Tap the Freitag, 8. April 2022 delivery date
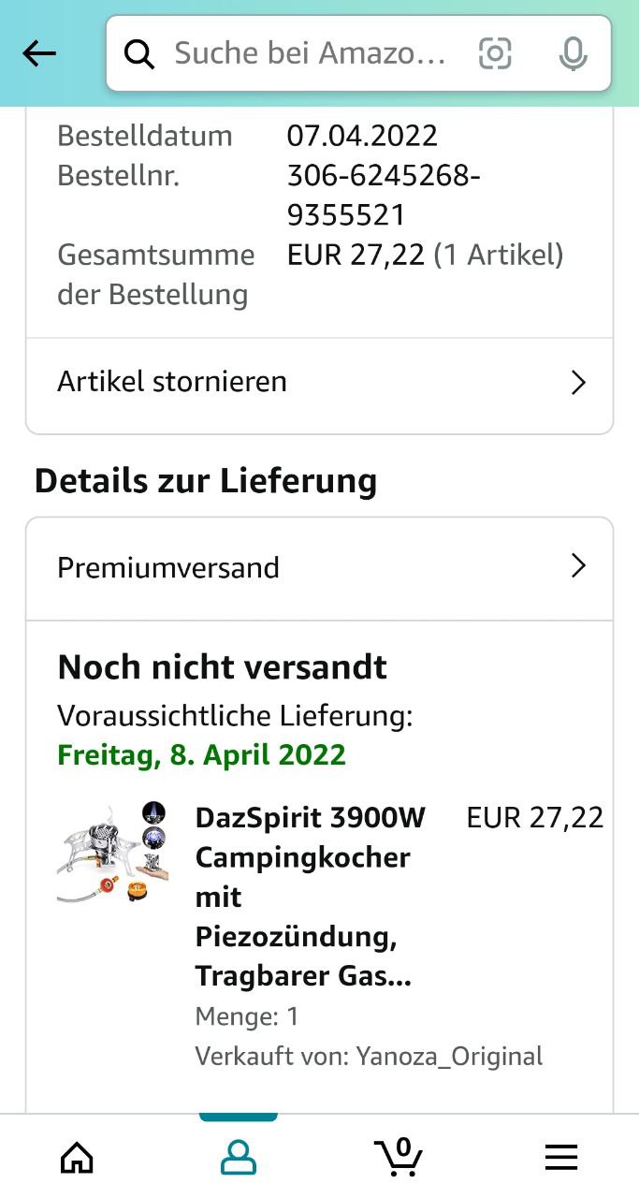Viewport: 639px width, 1198px height. coord(201,755)
